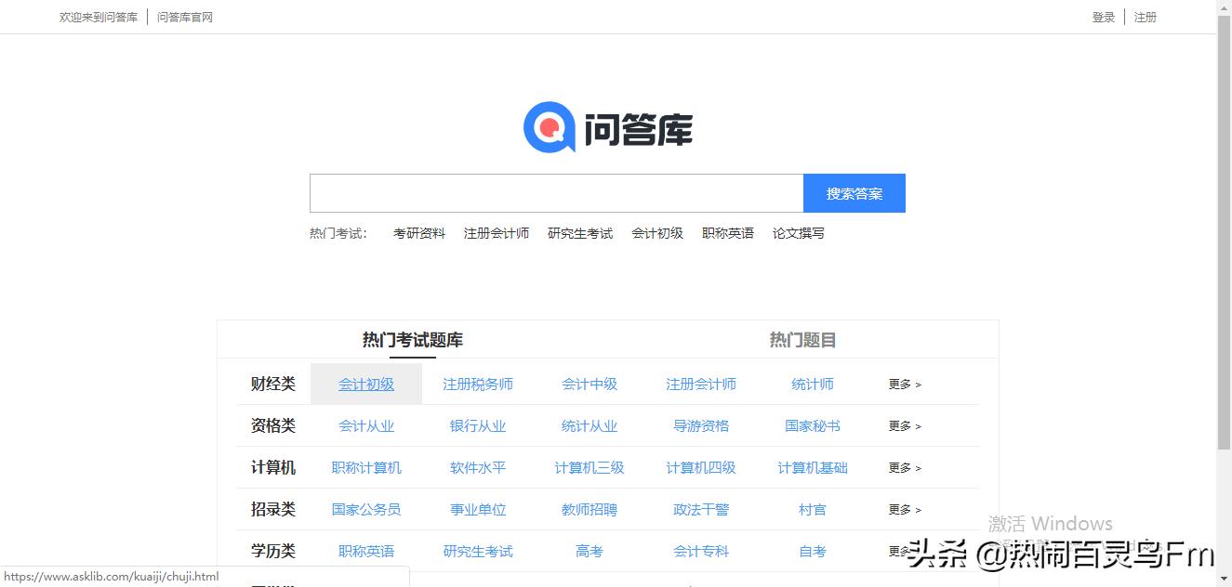Expand 更多 for the 财经类 row
This screenshot has height=587, width=1232.
coord(903,384)
